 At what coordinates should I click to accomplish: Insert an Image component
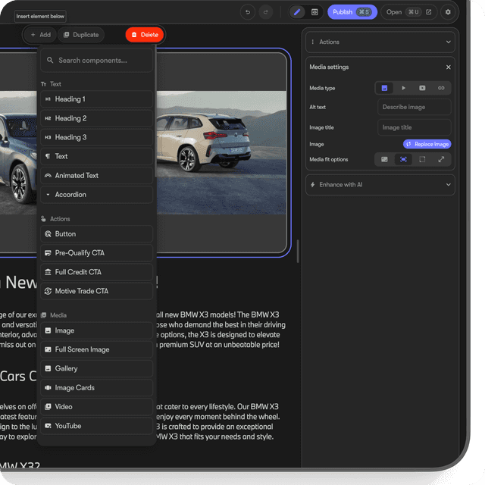96,330
